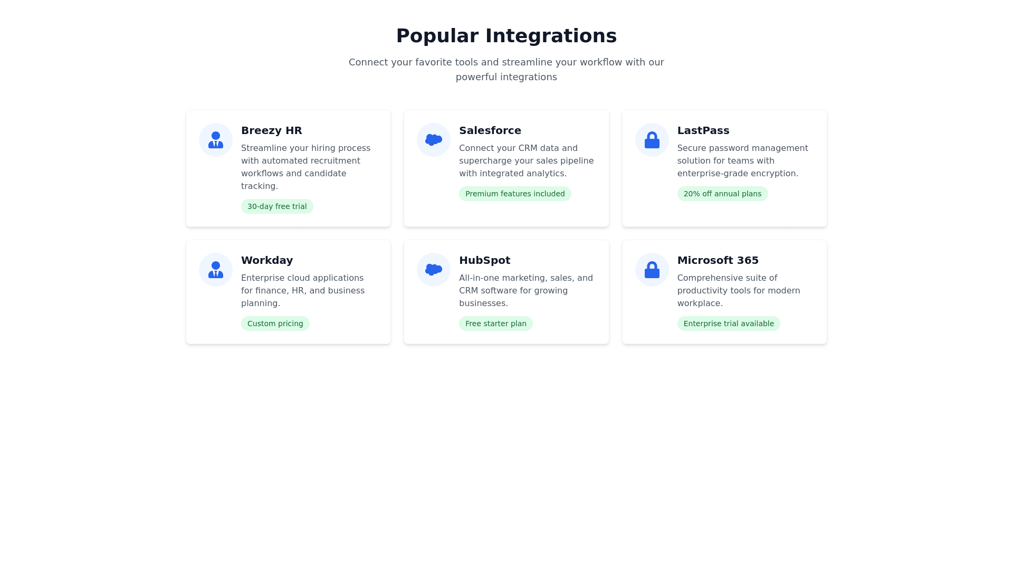This screenshot has height=570, width=1013.
Task: Click the Breezy HR person icon
Action: 215,140
